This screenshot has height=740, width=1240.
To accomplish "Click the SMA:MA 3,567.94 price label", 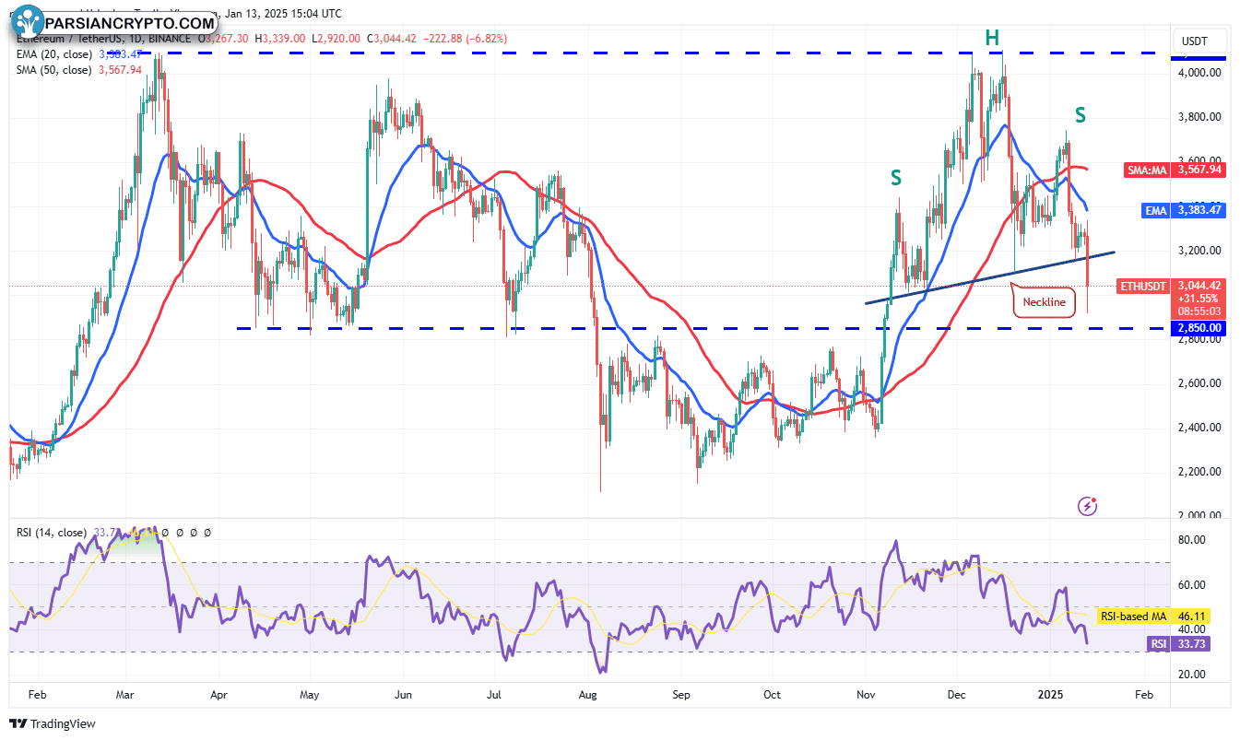I will pyautogui.click(x=1175, y=170).
